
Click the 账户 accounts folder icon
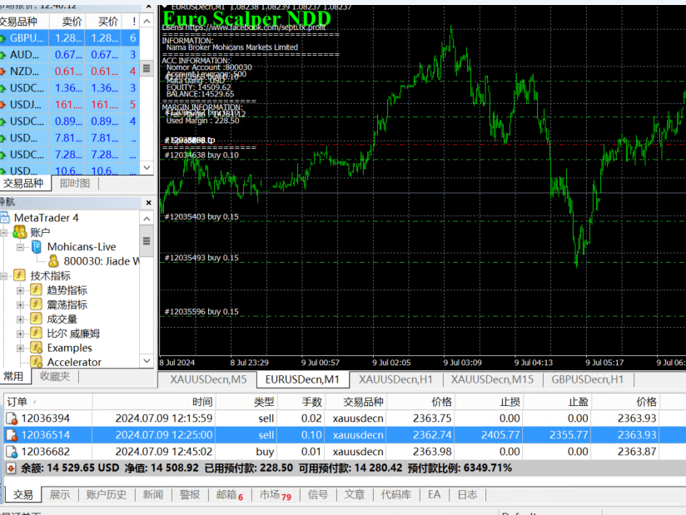[x=20, y=232]
